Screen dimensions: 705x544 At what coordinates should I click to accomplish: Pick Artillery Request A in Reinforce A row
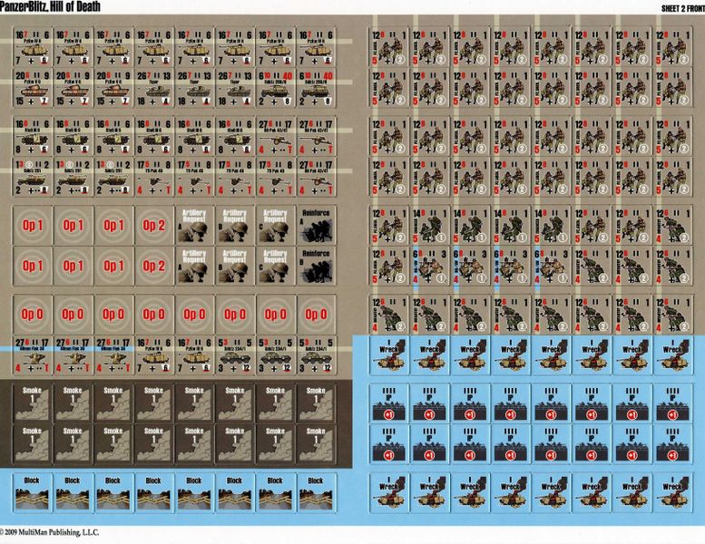[194, 226]
